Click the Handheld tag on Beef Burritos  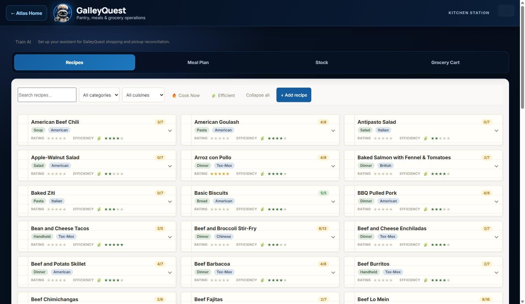(x=369, y=272)
